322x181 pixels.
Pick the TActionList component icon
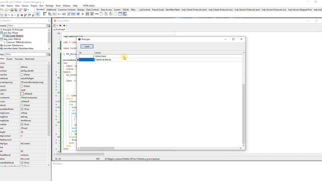click(125, 14)
